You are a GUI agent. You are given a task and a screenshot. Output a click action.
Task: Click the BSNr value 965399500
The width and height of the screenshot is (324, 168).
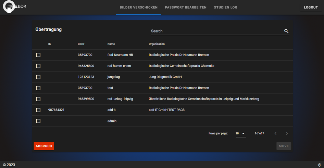86,99
